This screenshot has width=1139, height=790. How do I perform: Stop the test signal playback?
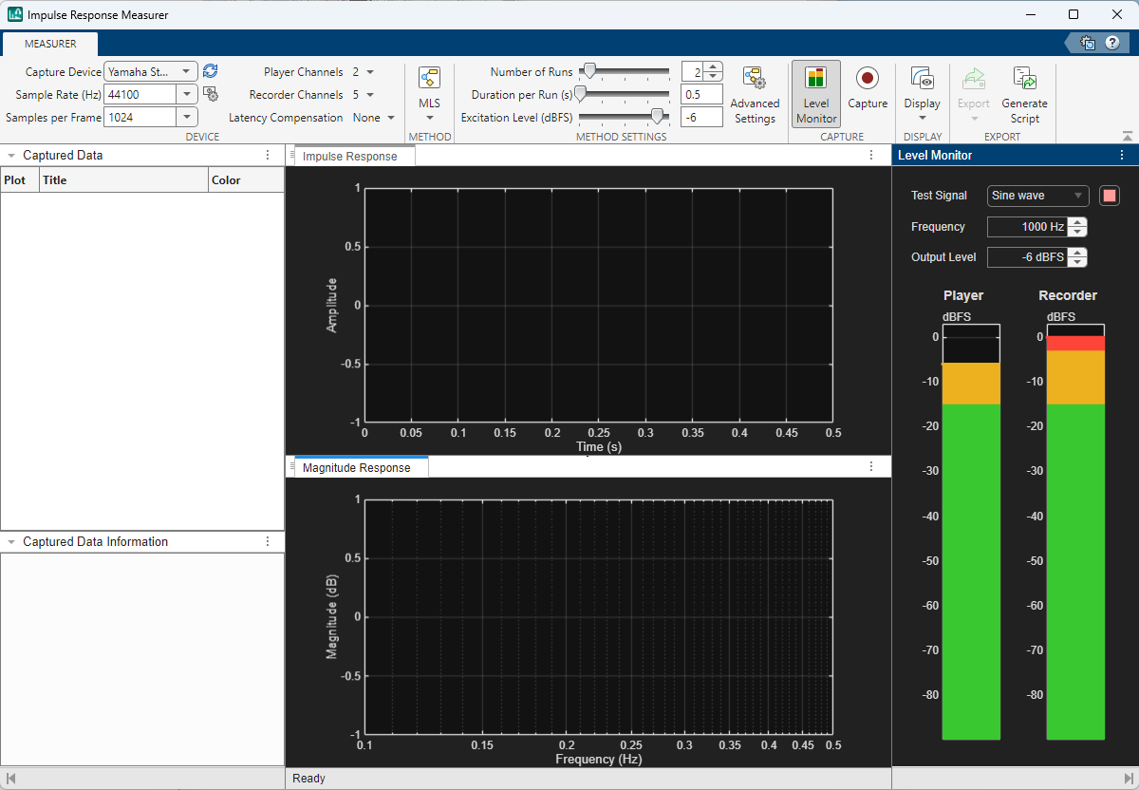1109,196
